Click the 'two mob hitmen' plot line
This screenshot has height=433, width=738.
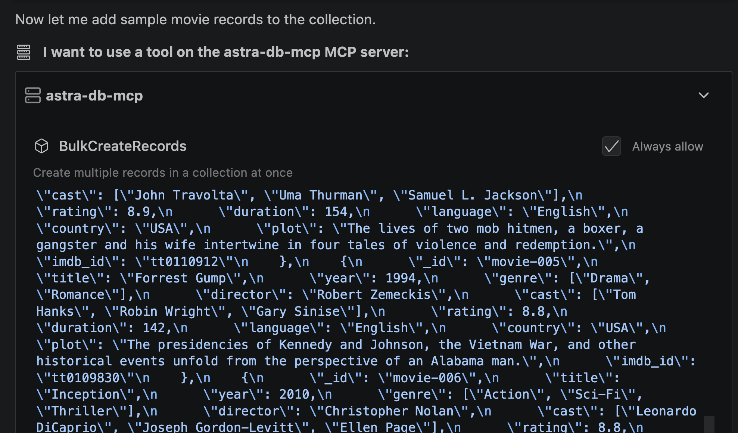[x=340, y=228]
